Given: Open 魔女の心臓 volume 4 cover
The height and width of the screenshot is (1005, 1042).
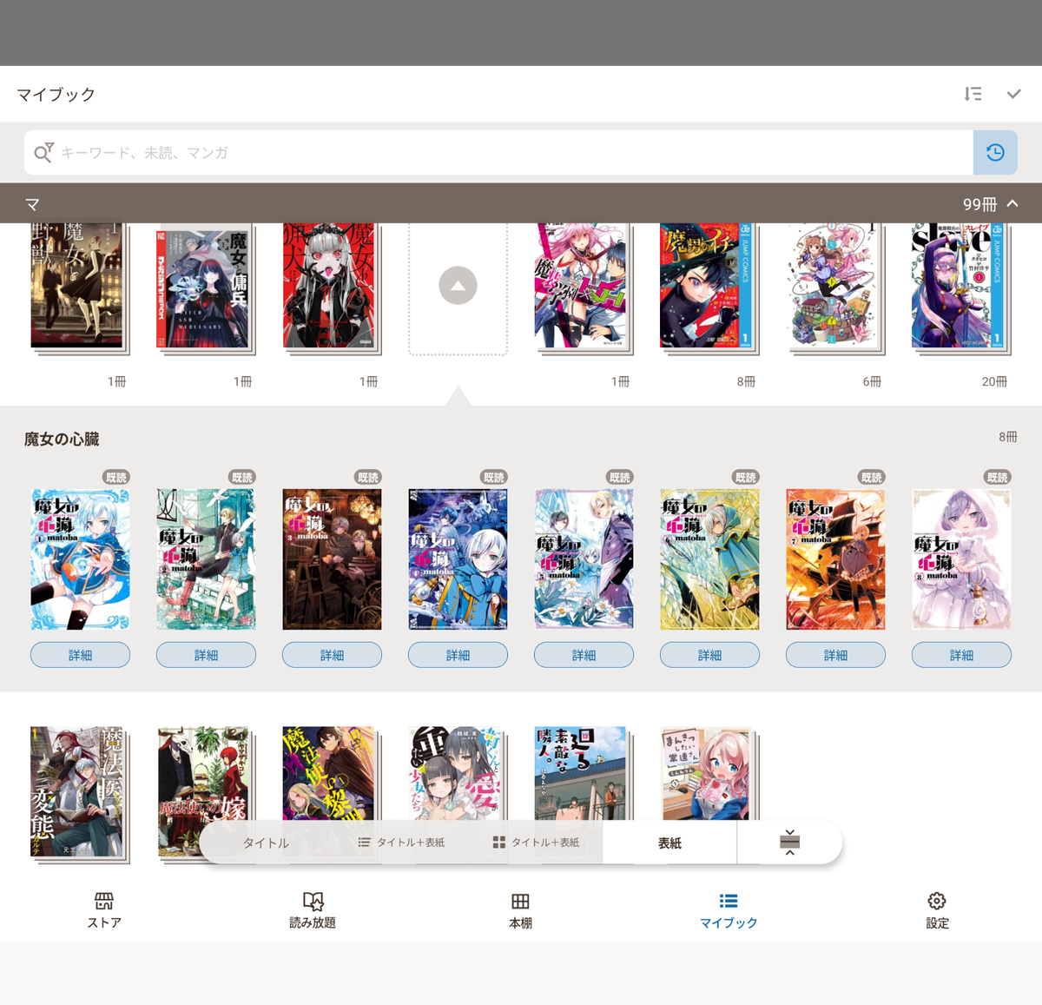Looking at the screenshot, I should [458, 559].
